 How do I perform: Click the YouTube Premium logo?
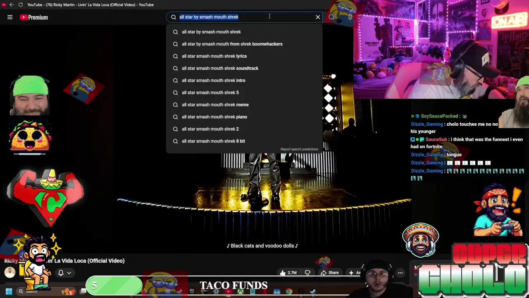[x=34, y=17]
